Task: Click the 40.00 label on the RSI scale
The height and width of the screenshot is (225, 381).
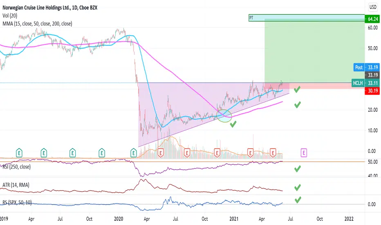Action: coord(373,175)
